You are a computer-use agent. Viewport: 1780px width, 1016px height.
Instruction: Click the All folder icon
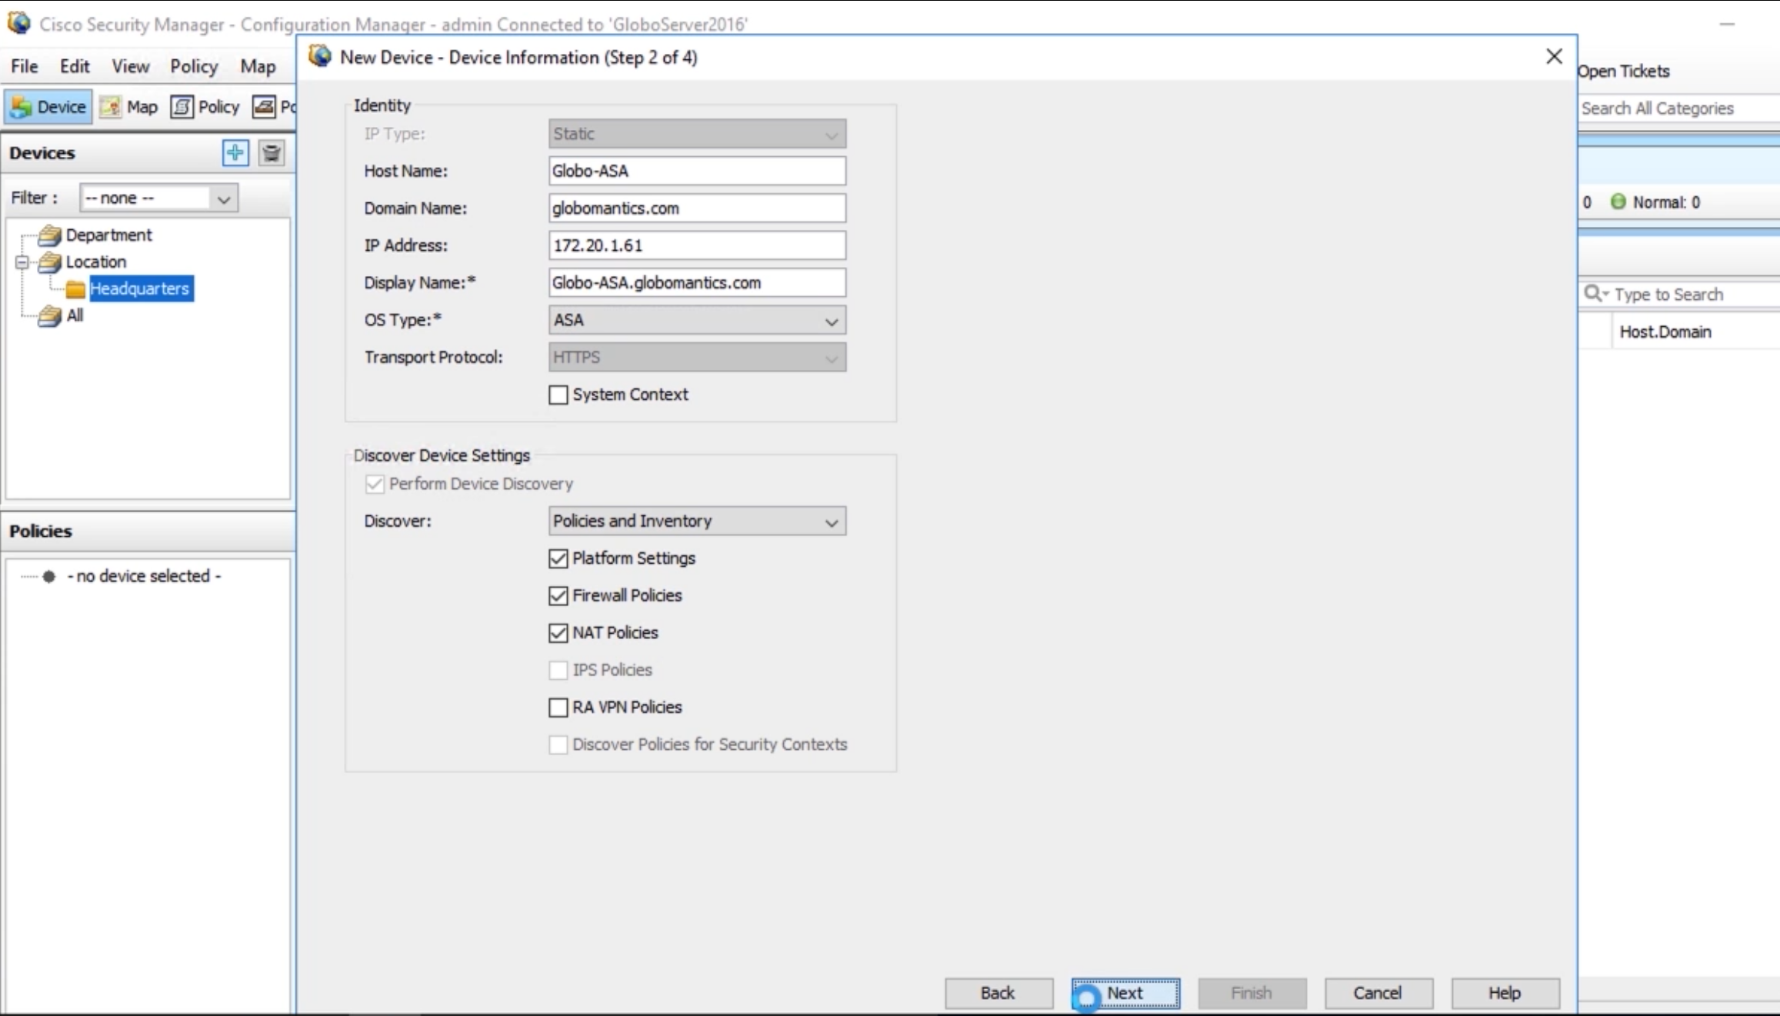[50, 315]
